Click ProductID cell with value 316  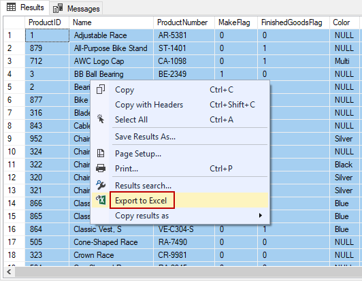coord(47,113)
